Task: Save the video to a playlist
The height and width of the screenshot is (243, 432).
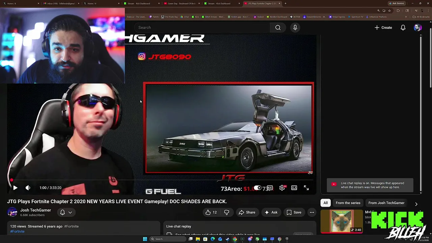Action: click(294, 212)
